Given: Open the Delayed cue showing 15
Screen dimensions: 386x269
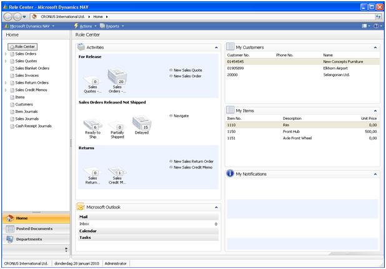Looking at the screenshot, I should 142,125.
